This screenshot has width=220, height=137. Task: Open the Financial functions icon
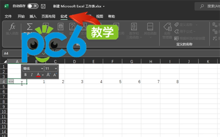tap(60, 27)
